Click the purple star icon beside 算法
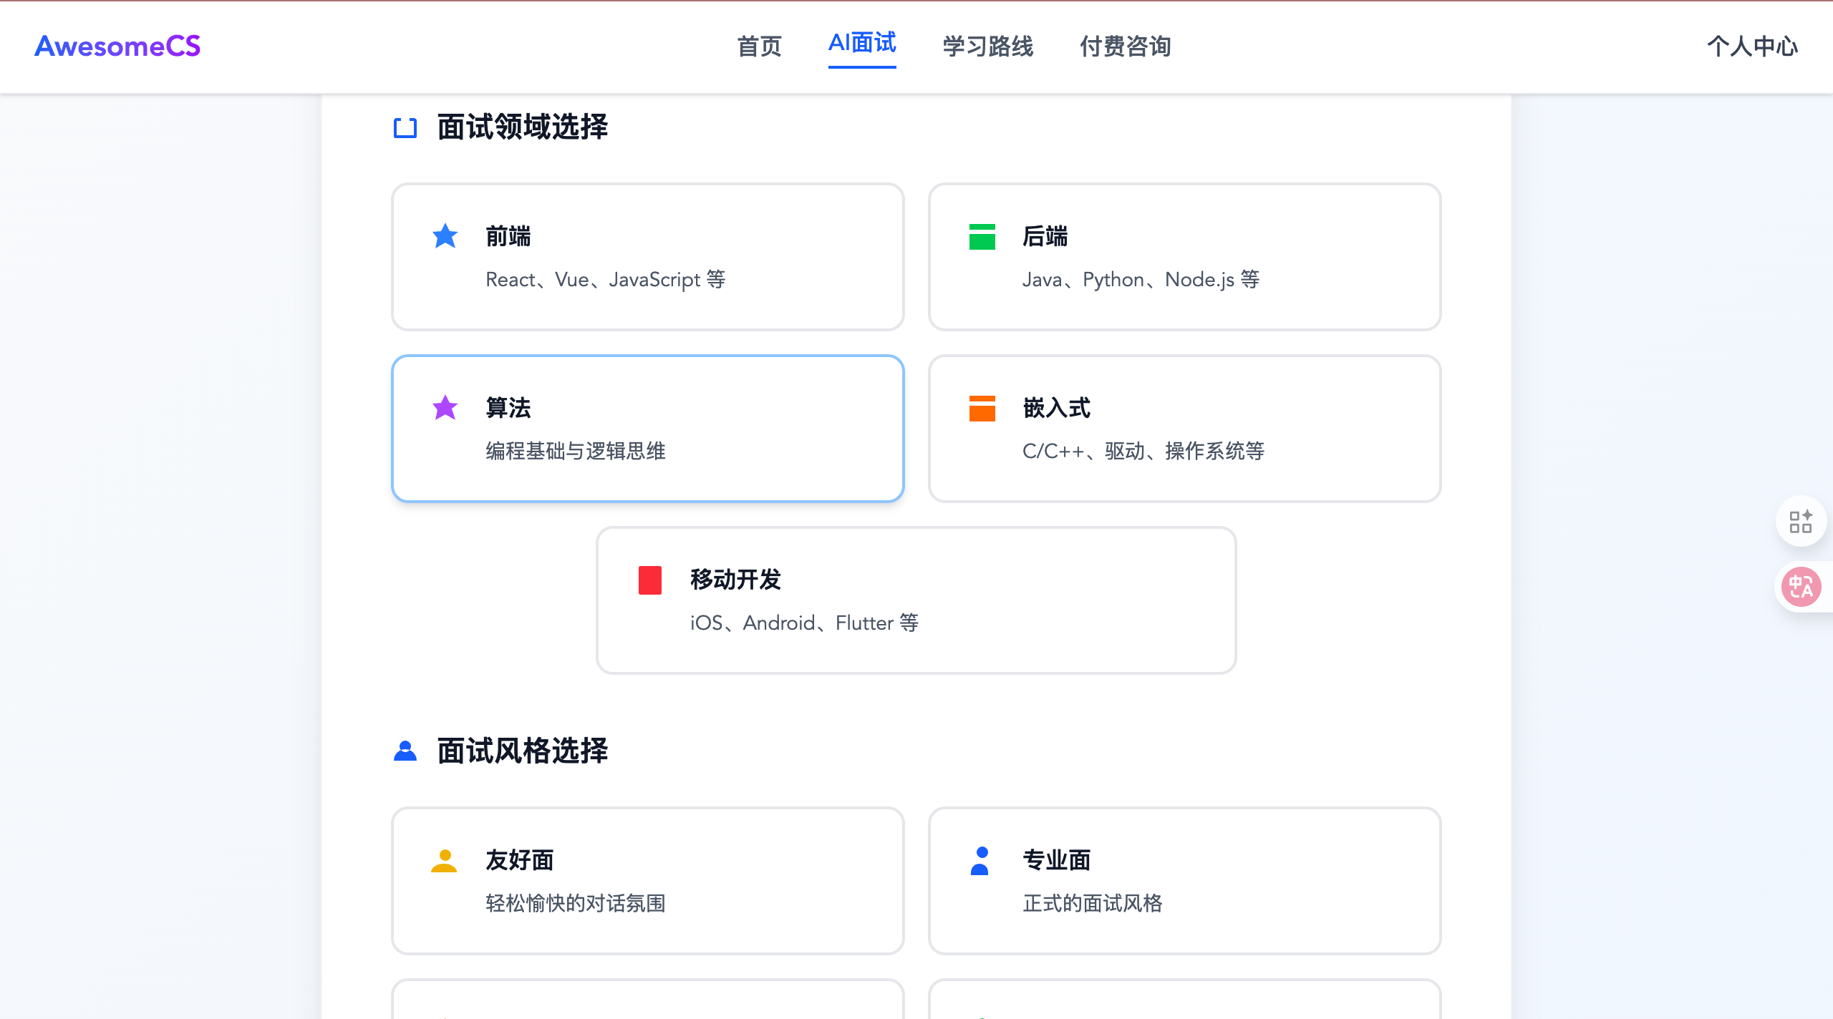This screenshot has width=1833, height=1019. (445, 408)
